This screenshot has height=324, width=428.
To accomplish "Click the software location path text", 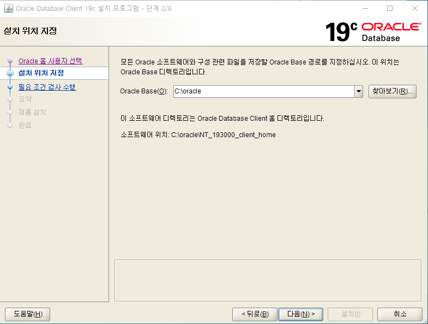I will click(x=224, y=135).
